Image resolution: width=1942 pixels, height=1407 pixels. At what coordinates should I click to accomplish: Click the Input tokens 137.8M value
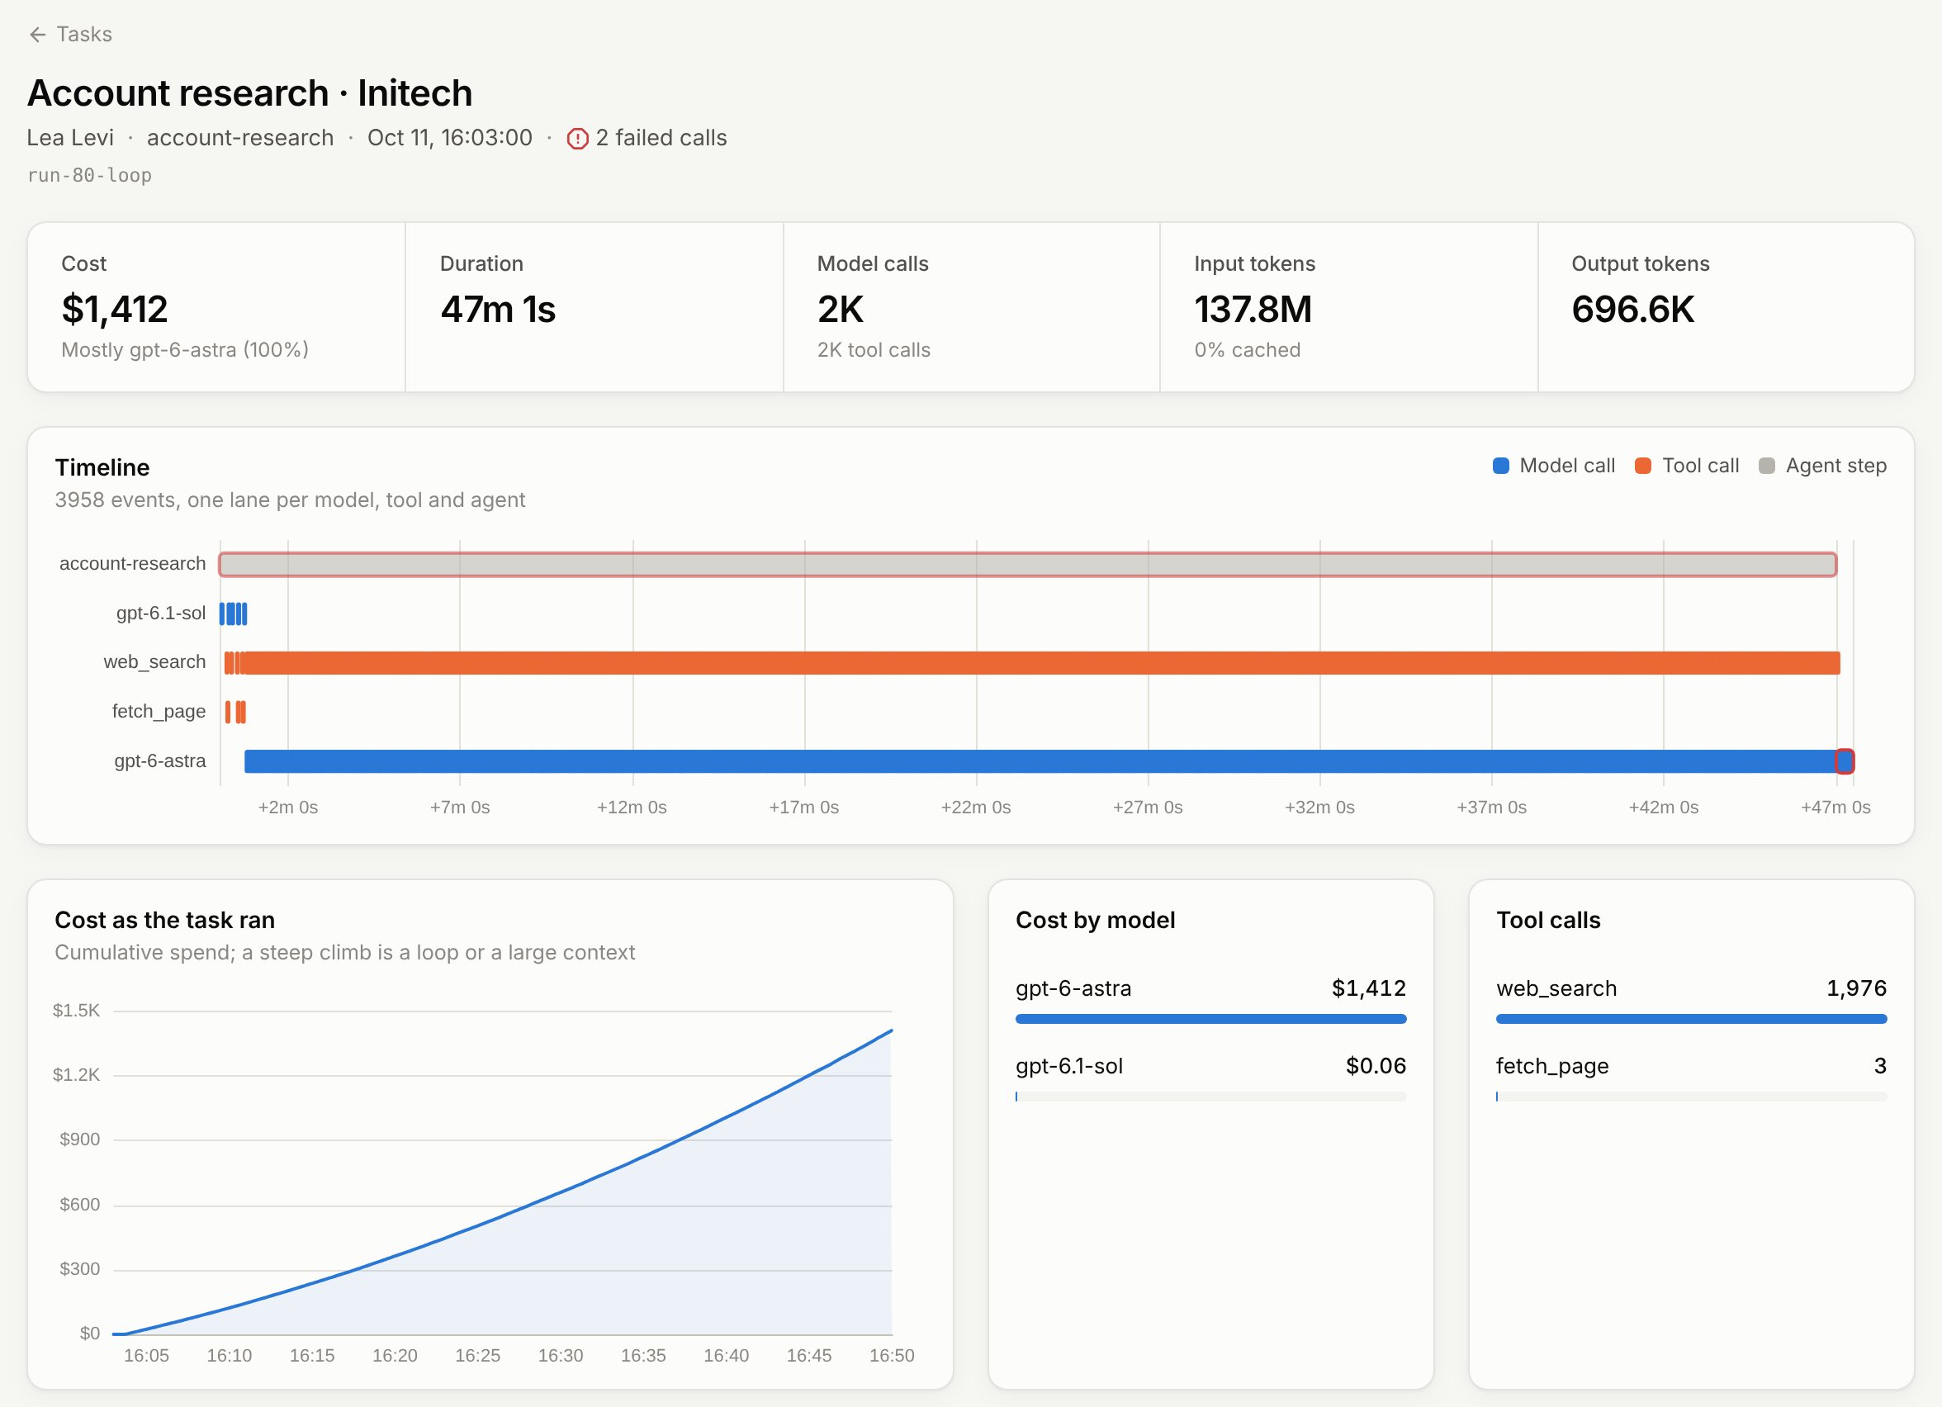tap(1253, 309)
